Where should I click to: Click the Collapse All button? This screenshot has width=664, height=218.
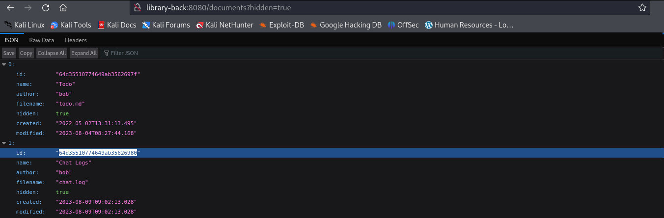coord(52,53)
